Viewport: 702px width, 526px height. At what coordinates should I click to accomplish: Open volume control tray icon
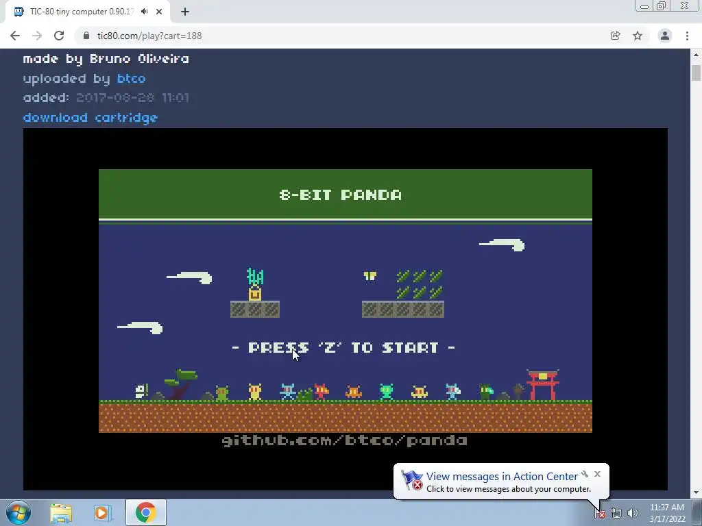(x=633, y=514)
